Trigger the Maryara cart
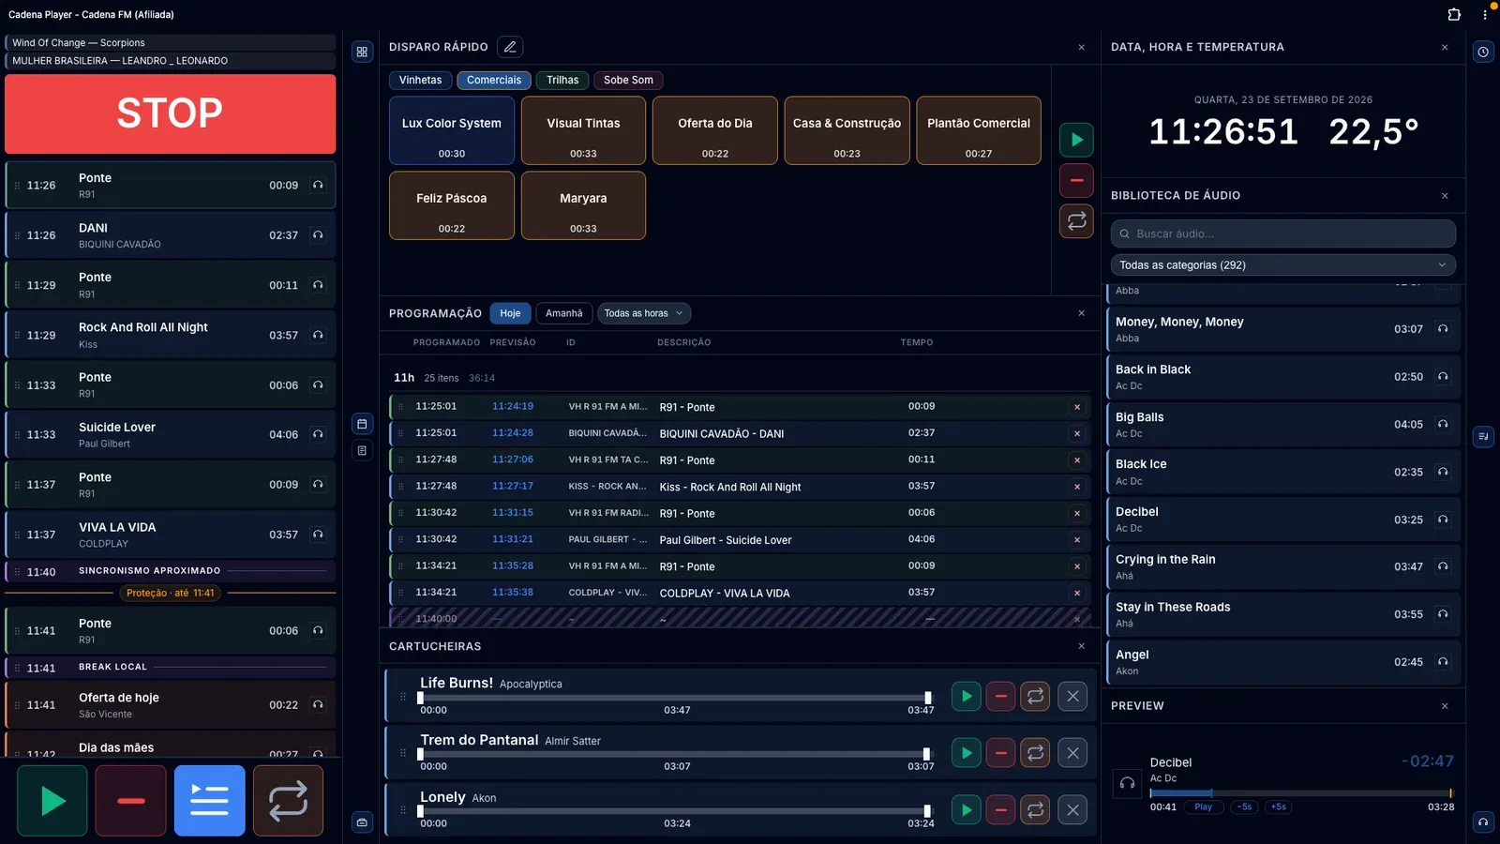 [x=583, y=205]
